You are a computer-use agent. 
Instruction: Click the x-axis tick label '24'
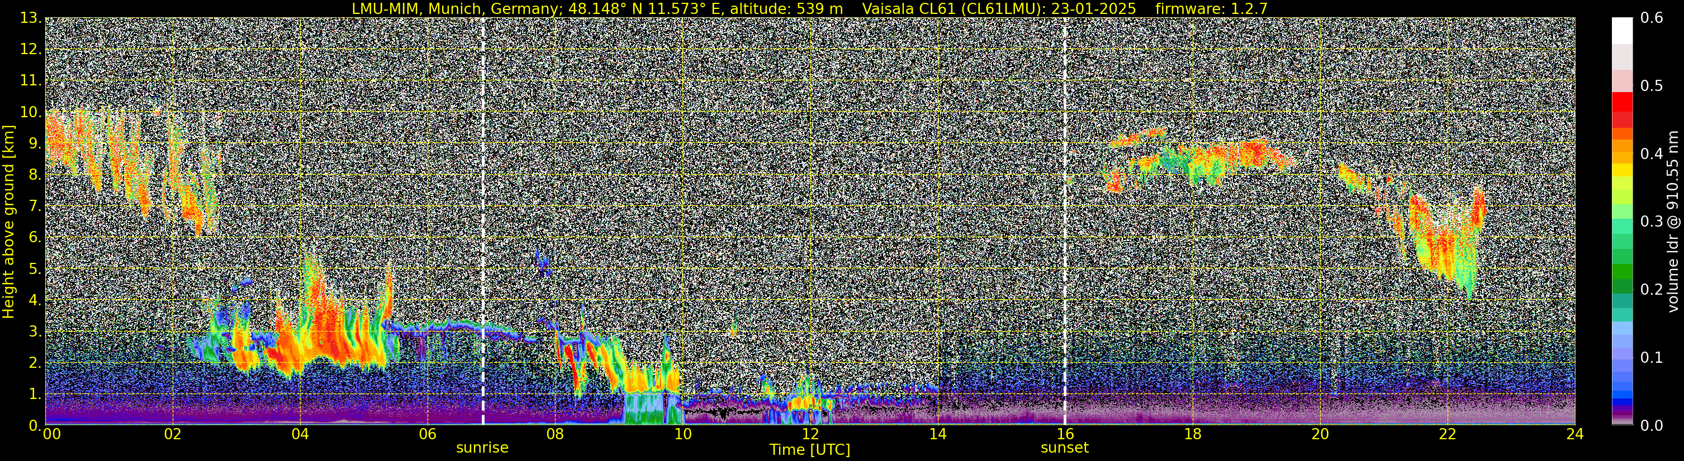(1575, 435)
